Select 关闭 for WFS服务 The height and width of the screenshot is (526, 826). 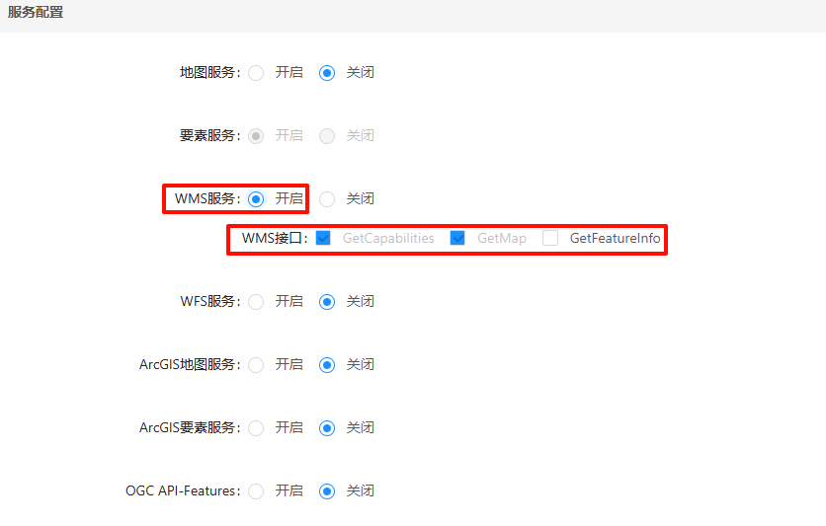point(327,302)
